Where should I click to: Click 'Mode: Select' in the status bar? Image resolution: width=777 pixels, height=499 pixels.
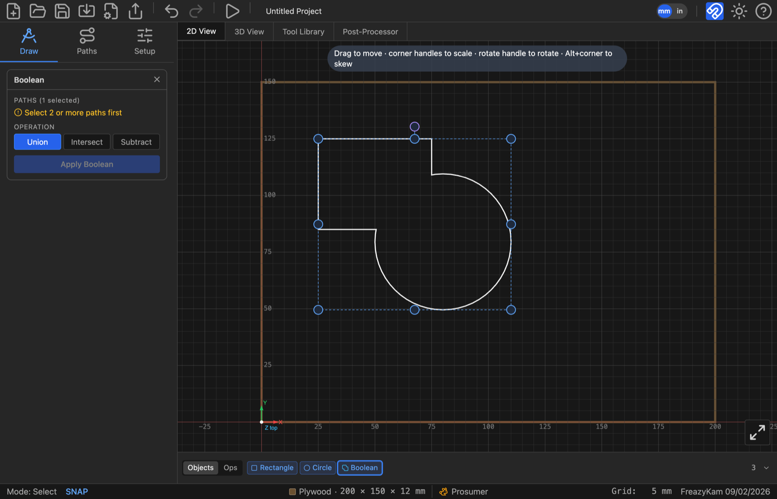pyautogui.click(x=32, y=492)
